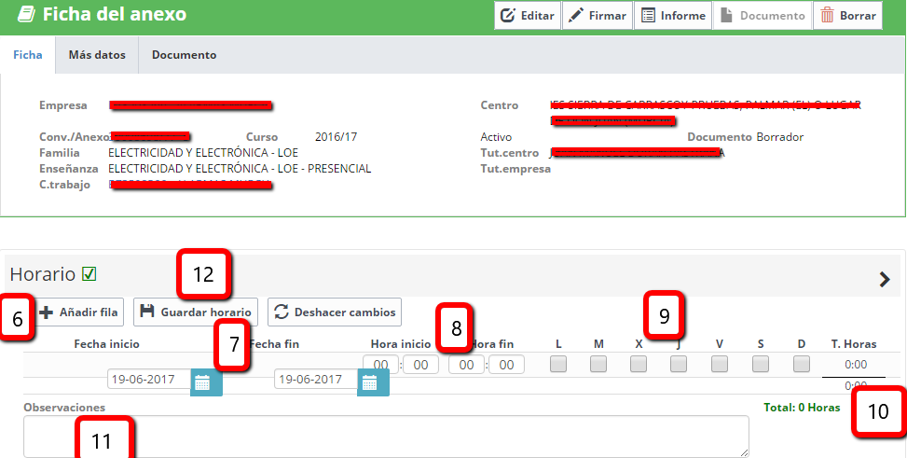Click the Añadir fila button
The width and height of the screenshot is (907, 458).
coord(79,312)
